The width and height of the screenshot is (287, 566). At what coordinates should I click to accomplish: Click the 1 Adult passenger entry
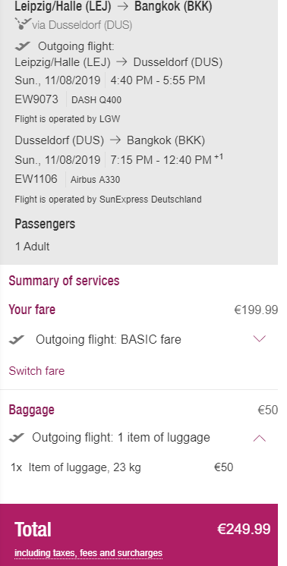[x=32, y=247]
